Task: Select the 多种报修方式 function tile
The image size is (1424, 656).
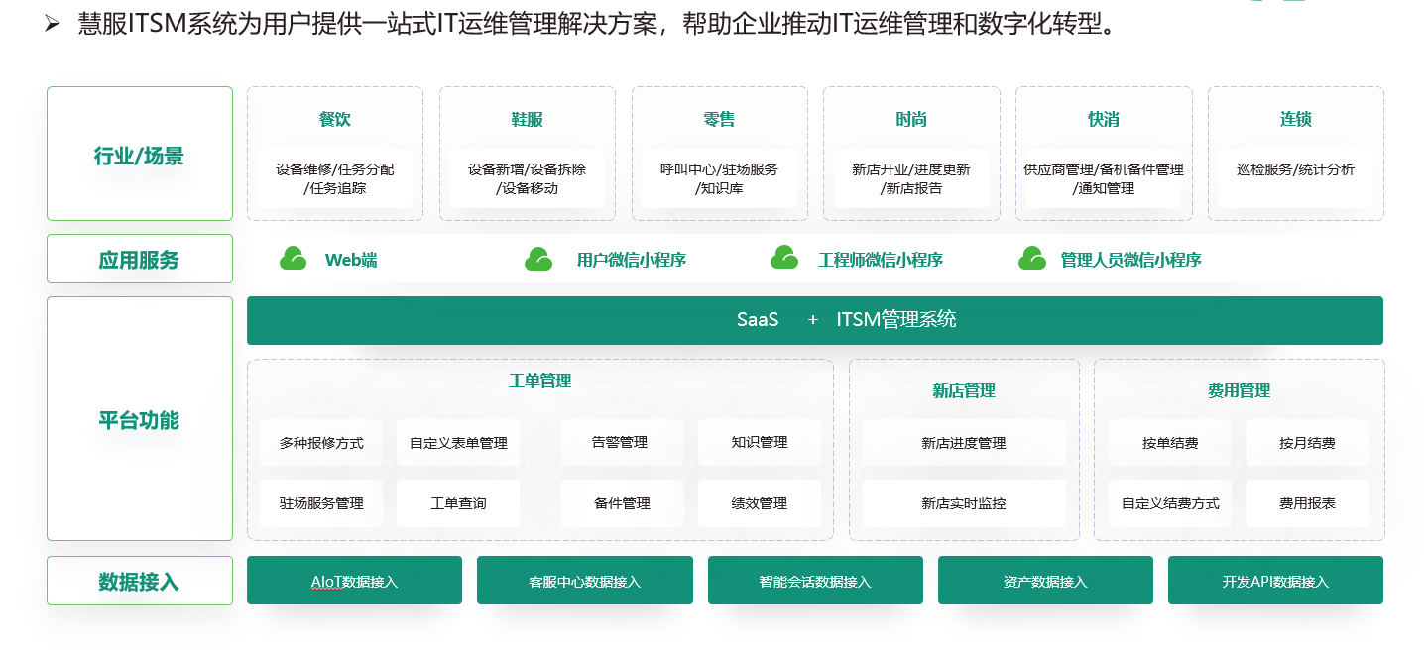Action: (321, 443)
